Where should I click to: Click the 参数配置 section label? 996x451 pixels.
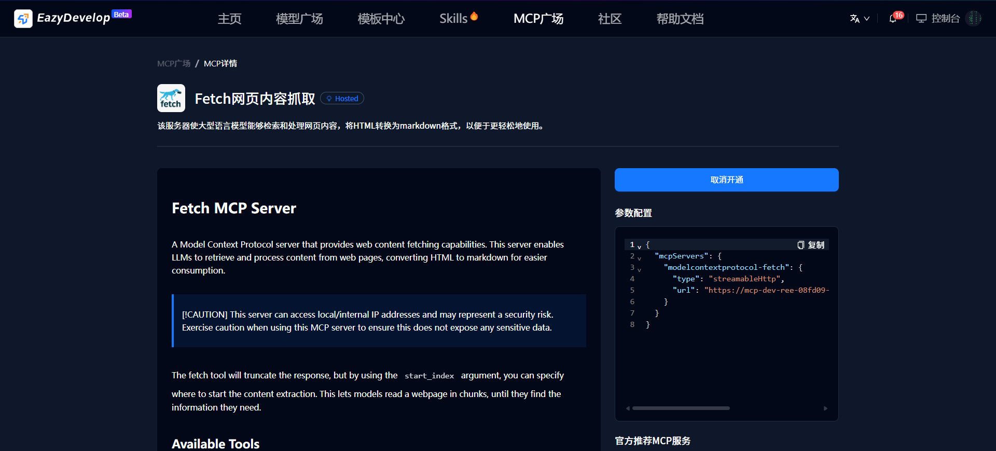tap(633, 213)
